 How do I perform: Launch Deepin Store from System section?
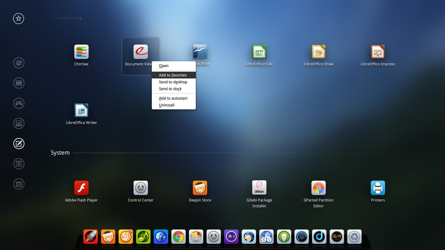pos(200,188)
